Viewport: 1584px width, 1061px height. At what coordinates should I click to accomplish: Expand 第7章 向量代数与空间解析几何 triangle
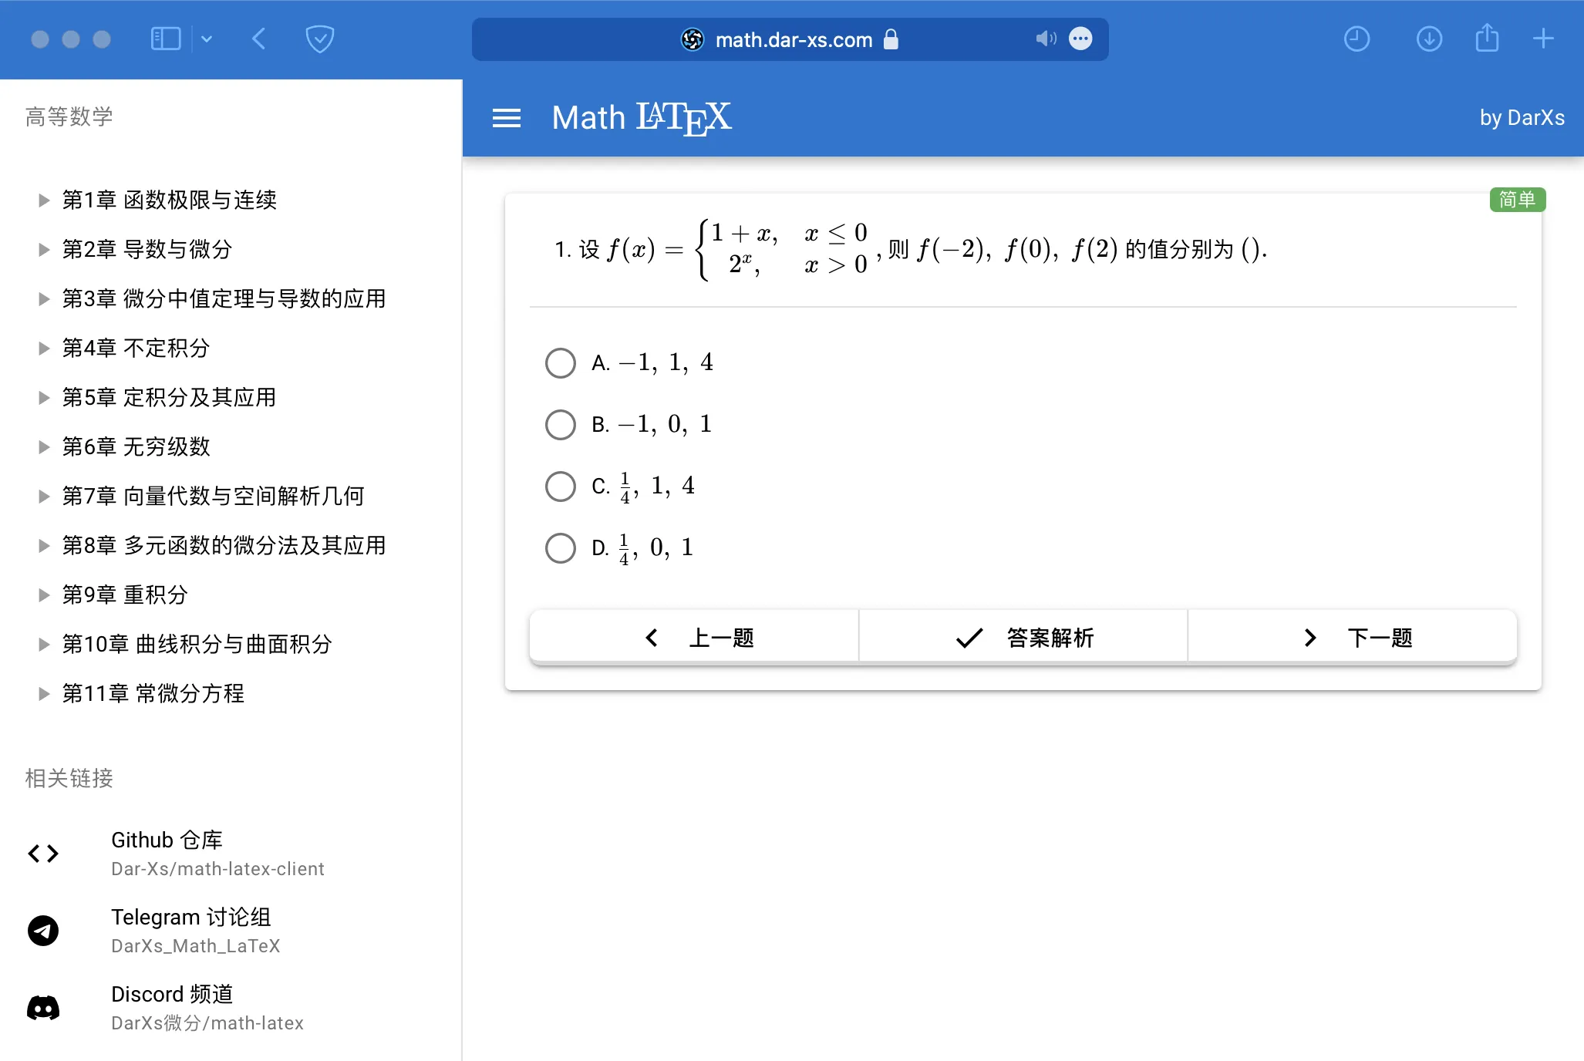click(44, 497)
